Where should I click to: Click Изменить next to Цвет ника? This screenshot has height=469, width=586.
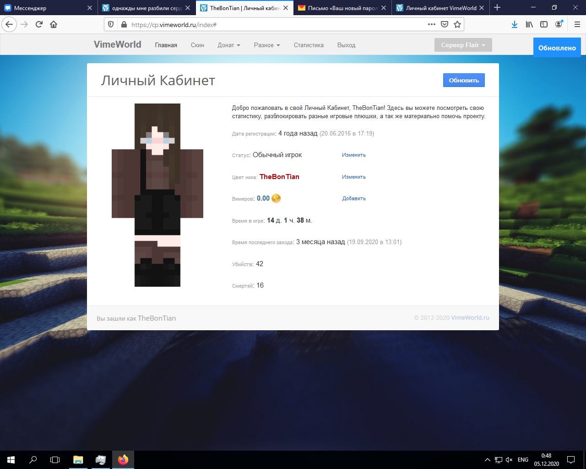tap(354, 177)
